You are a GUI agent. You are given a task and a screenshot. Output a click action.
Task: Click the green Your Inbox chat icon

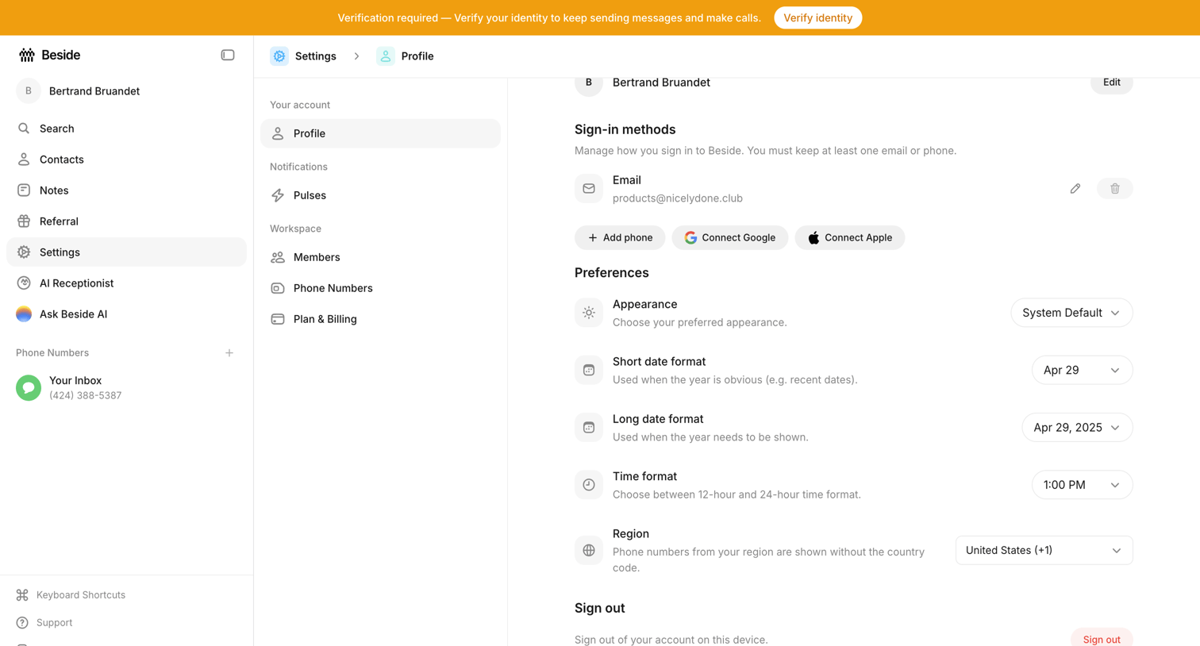click(29, 387)
